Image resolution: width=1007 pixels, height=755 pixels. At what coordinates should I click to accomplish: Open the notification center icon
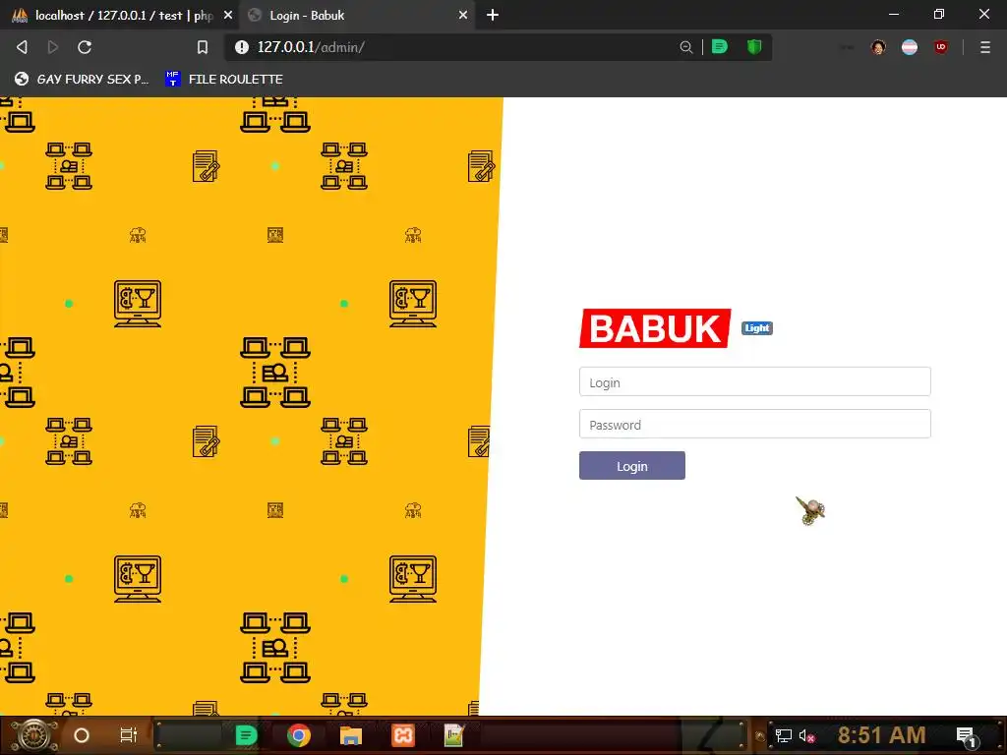(x=967, y=736)
